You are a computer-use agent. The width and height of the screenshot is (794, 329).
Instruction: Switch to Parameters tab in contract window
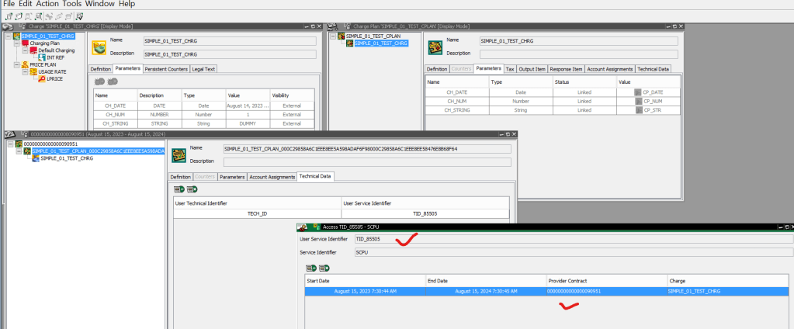click(x=232, y=177)
